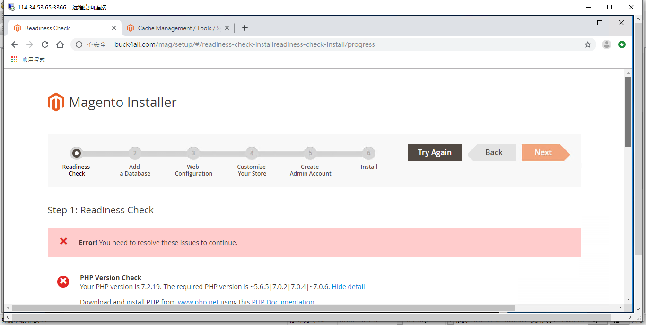646x325 pixels.
Task: Open the PHP Documentation link
Action: point(283,302)
